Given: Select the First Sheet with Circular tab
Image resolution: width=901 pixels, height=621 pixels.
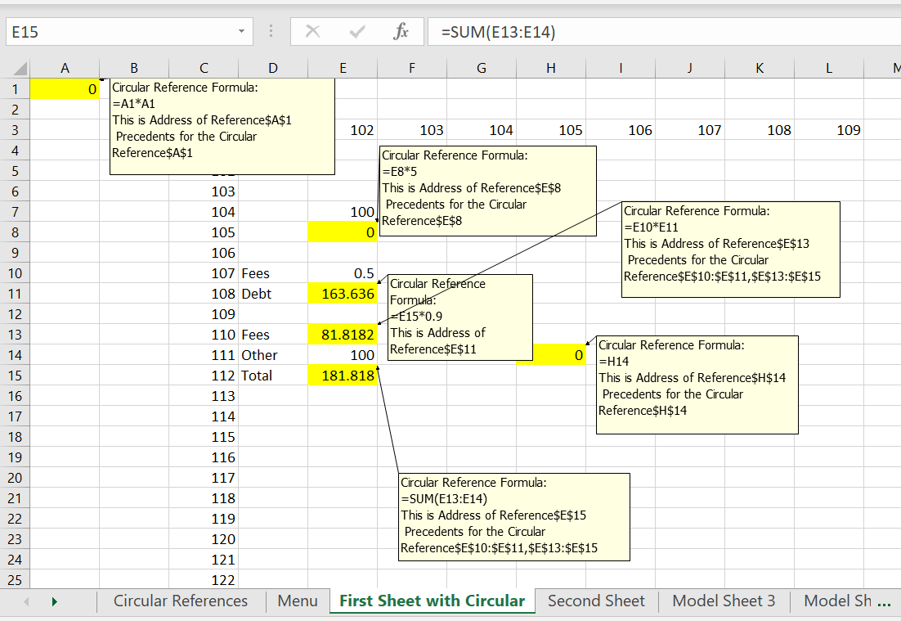Looking at the screenshot, I should [x=432, y=601].
